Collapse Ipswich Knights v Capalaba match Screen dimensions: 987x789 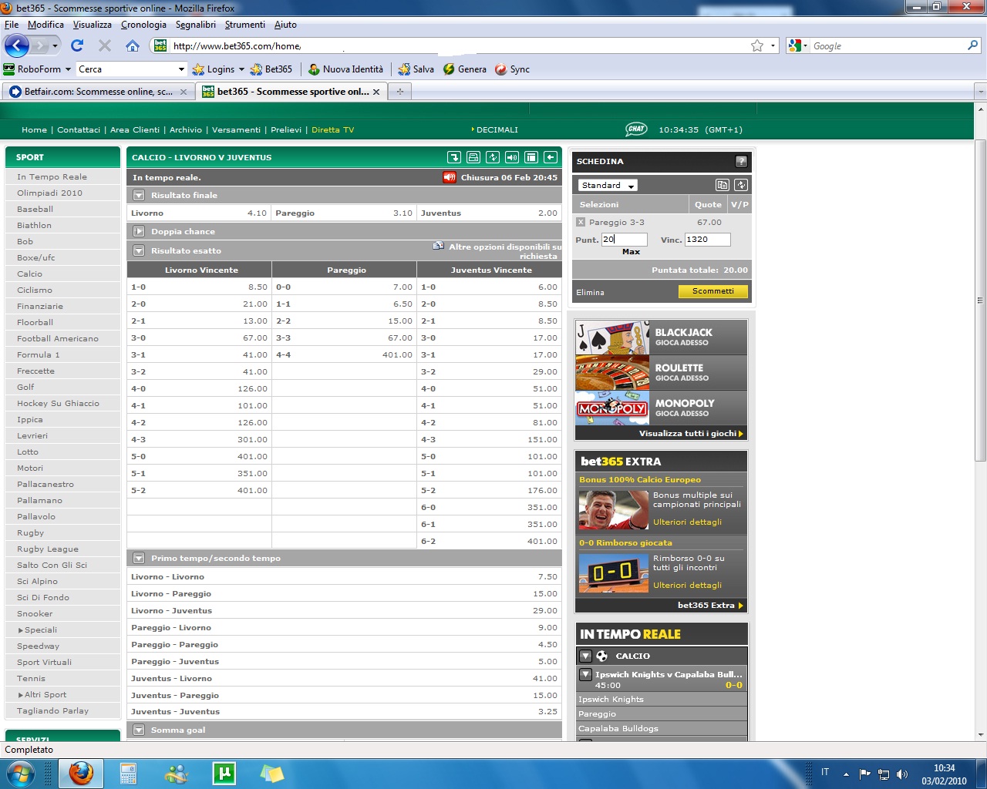585,674
